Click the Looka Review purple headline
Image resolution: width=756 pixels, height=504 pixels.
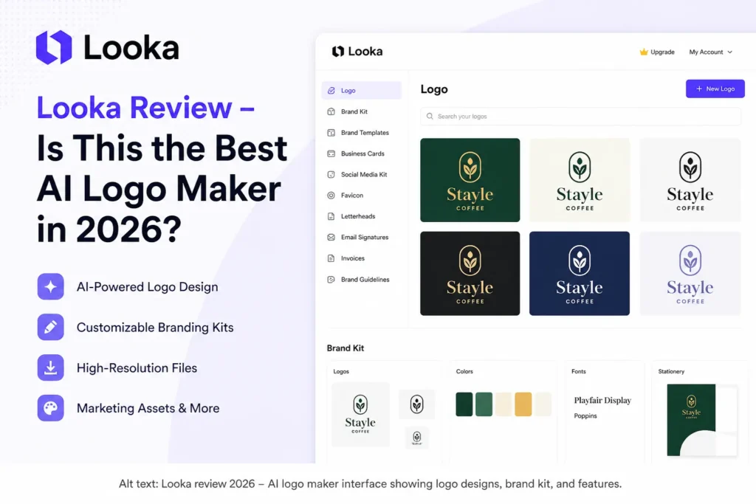coord(145,107)
